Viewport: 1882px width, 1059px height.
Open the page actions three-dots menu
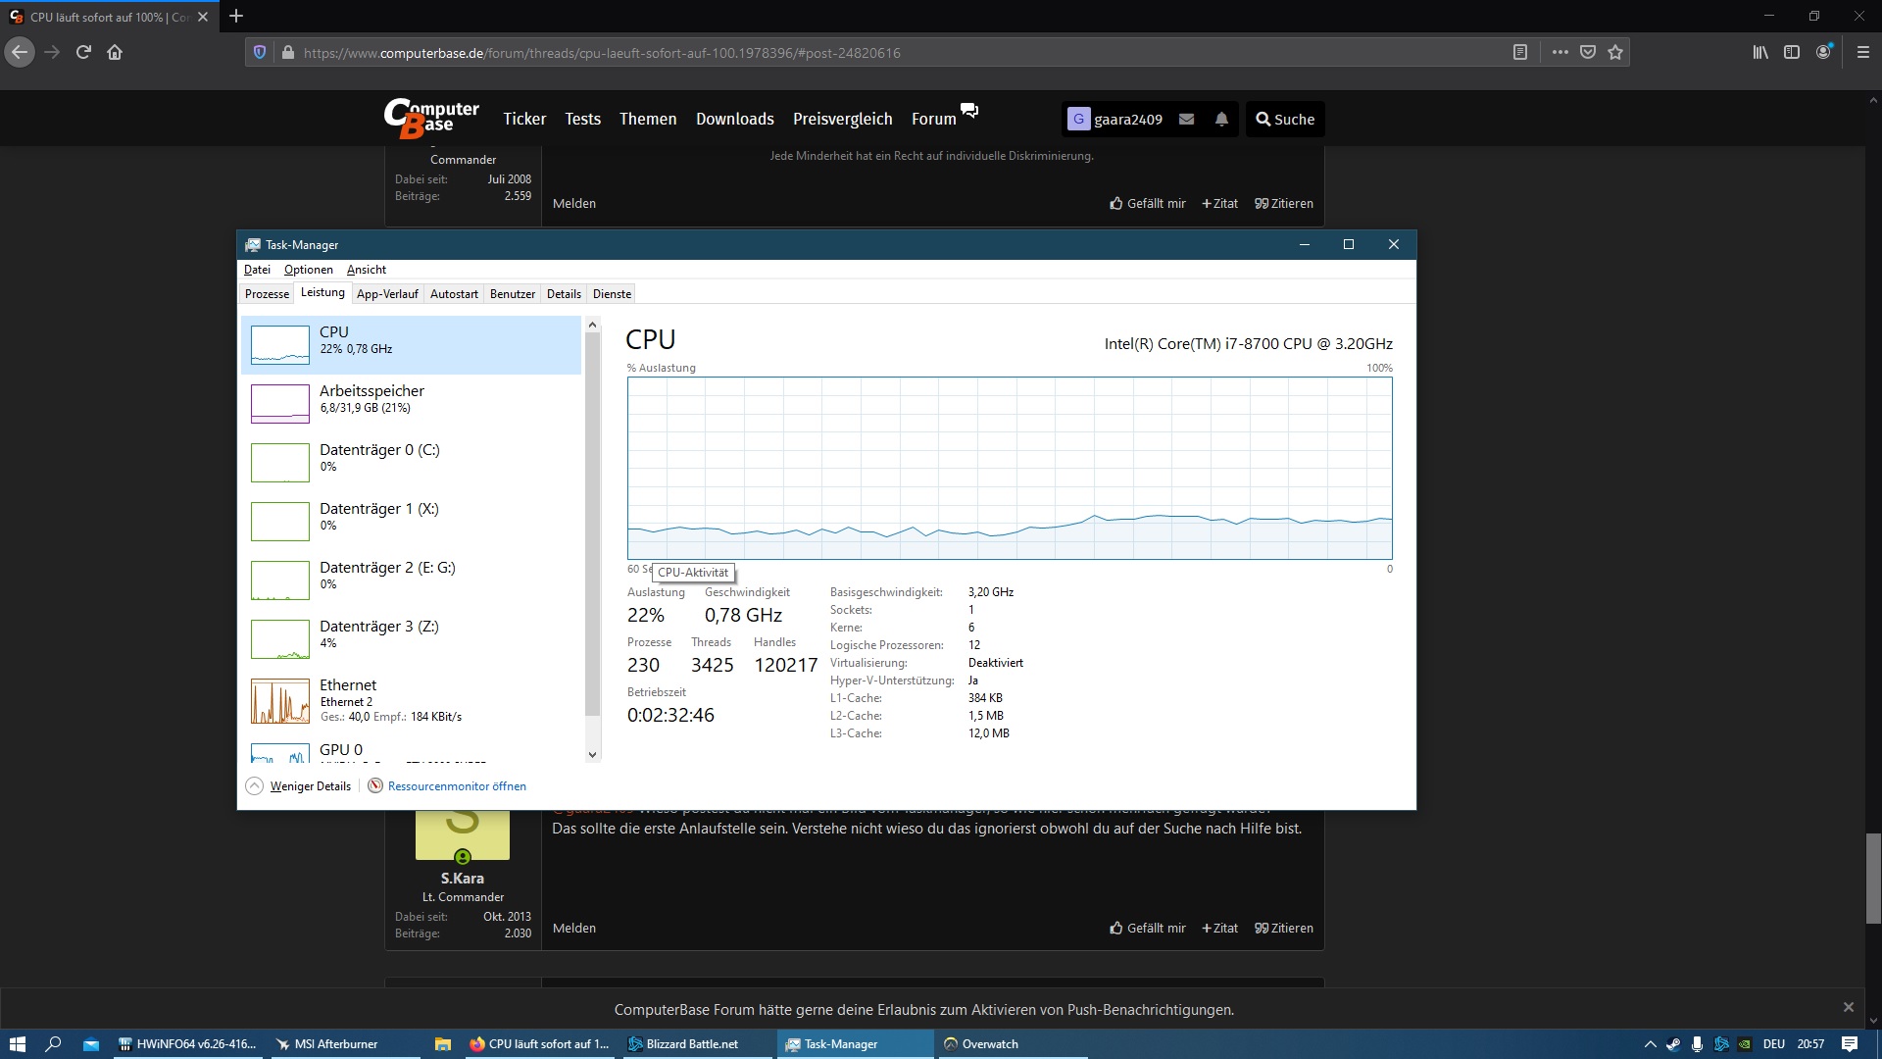(1560, 53)
